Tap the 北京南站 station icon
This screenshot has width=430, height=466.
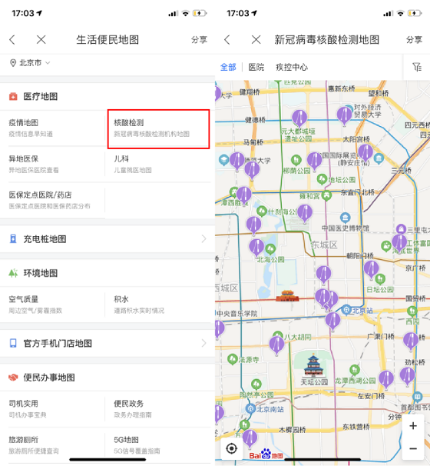tap(250, 408)
